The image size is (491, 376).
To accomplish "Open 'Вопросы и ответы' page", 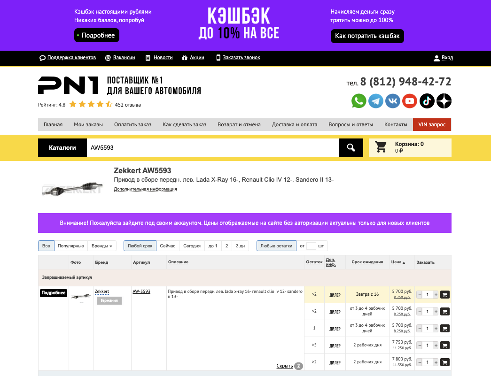I will pyautogui.click(x=351, y=124).
